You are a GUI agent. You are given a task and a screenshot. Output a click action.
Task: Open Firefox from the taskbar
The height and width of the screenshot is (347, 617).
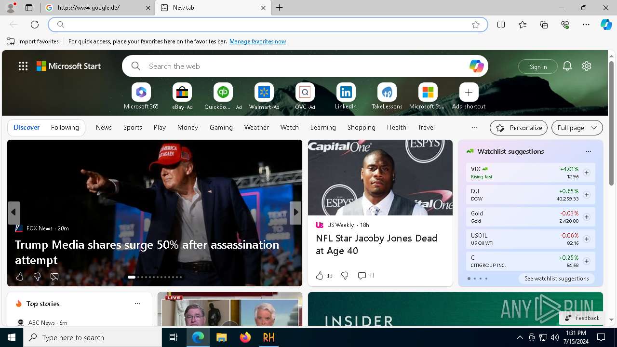[x=245, y=337]
